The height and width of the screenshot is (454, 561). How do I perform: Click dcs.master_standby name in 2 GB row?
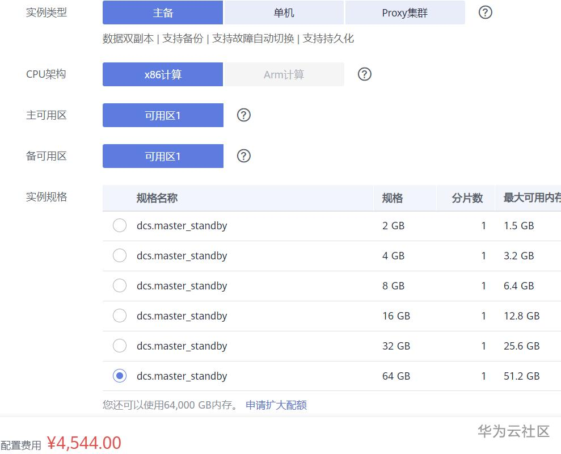182,226
